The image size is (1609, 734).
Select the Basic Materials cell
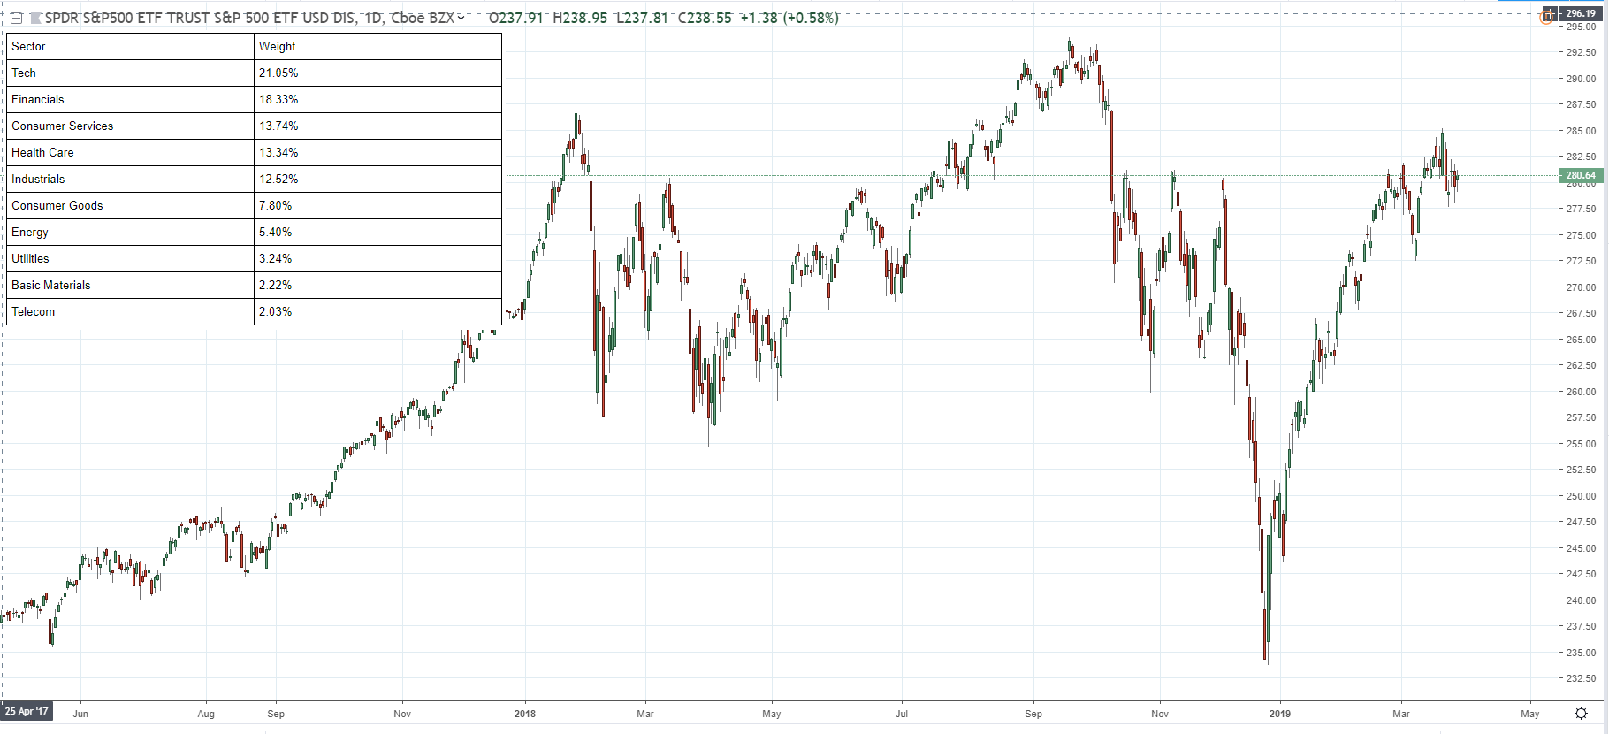click(130, 285)
